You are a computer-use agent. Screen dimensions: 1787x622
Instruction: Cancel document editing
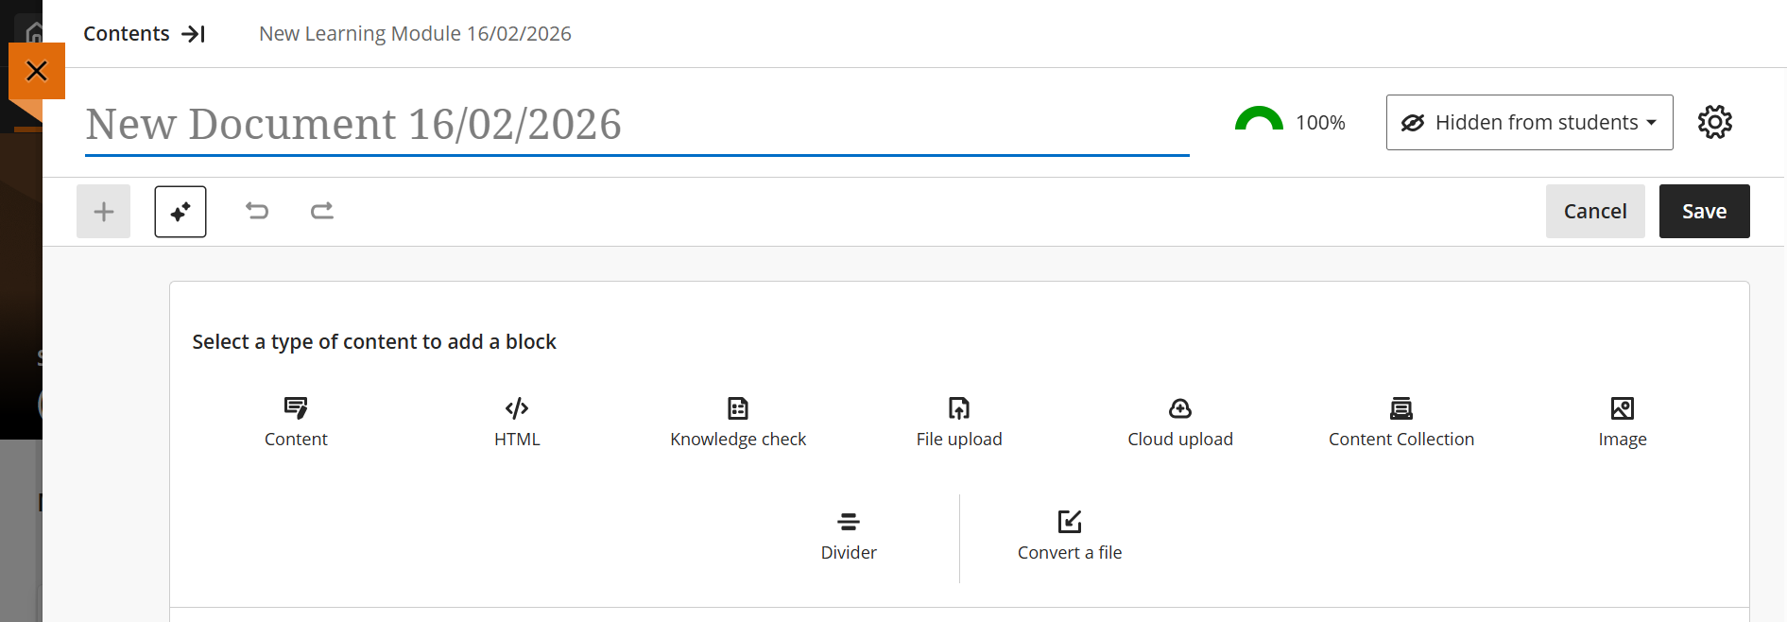click(1595, 212)
